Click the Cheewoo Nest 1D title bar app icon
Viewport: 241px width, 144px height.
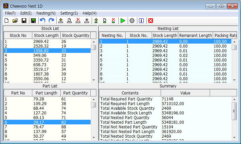(6, 6)
